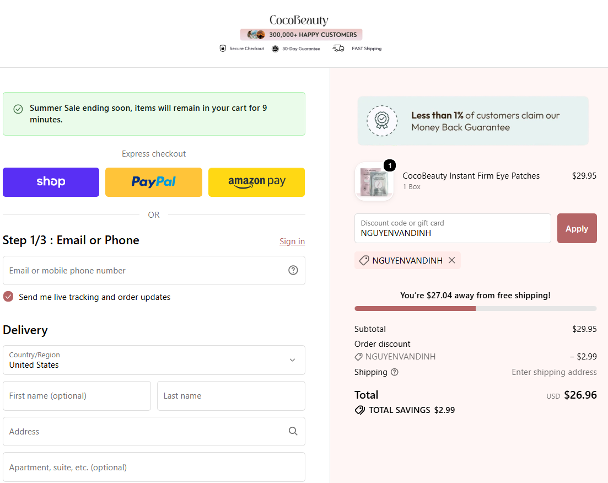Click the Fast Shipping truck icon
The width and height of the screenshot is (608, 483).
click(x=338, y=48)
